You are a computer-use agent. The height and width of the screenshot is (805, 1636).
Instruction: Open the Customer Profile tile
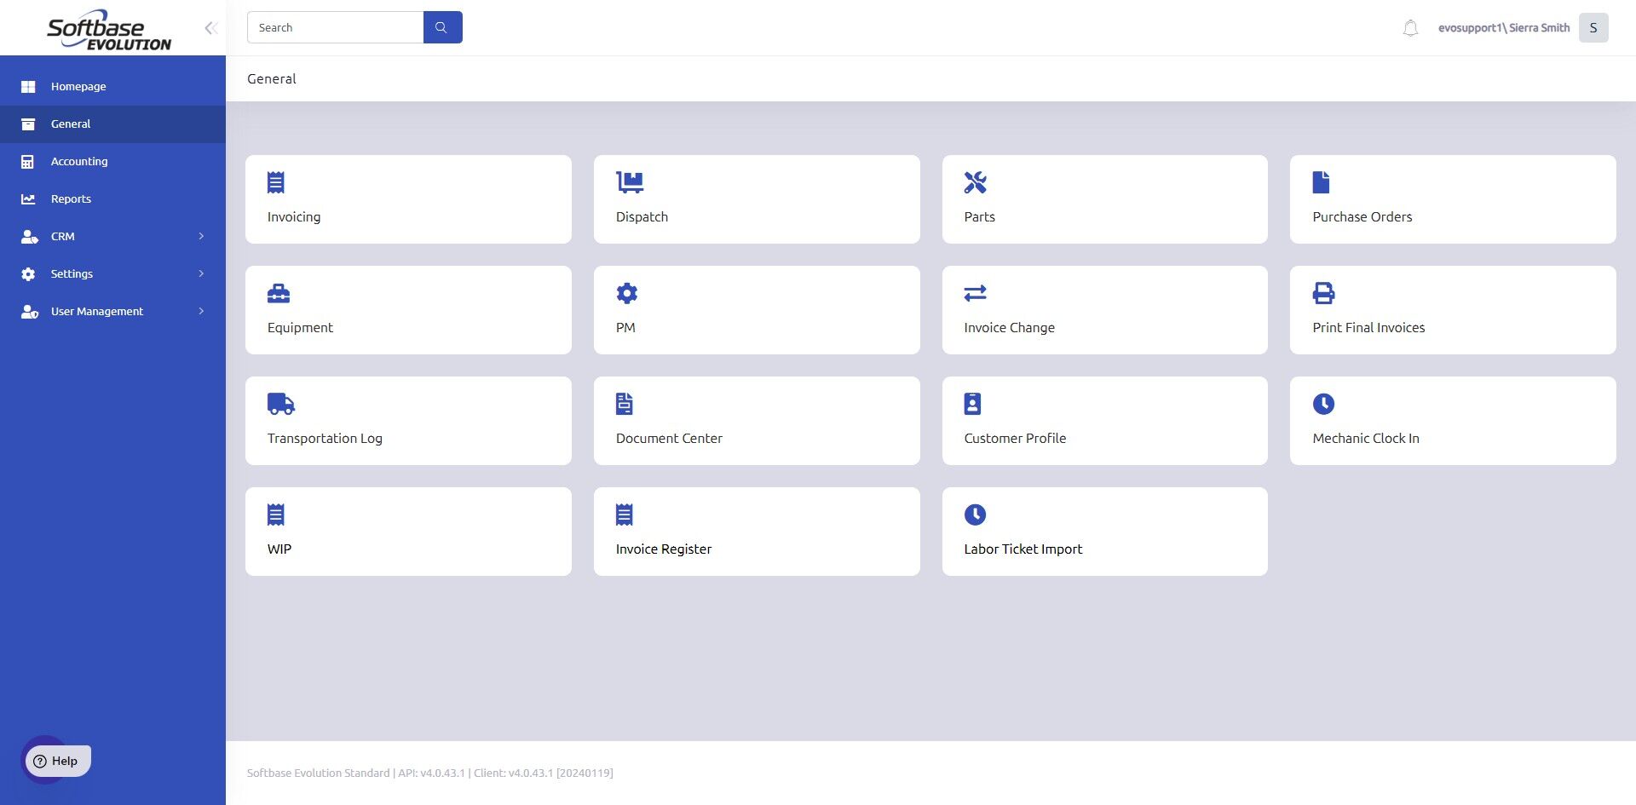(1104, 421)
